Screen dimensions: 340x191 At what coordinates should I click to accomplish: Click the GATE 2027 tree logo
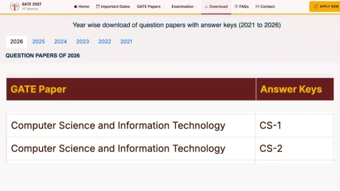pyautogui.click(x=14, y=6)
